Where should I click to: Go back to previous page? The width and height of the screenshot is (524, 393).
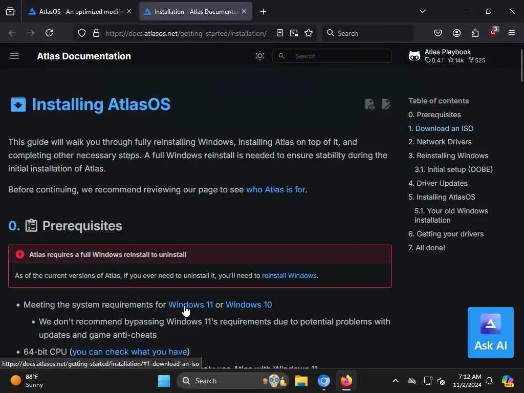click(x=12, y=33)
